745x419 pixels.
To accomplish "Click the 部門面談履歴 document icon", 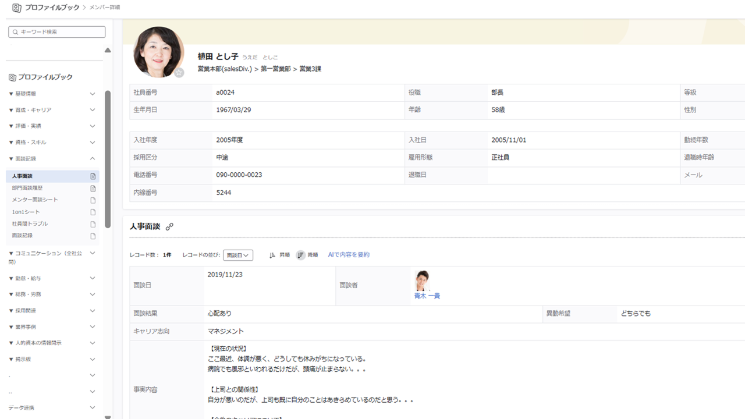I will pos(93,188).
